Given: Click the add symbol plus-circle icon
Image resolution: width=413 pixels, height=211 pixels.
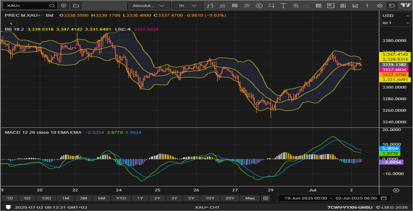Looking at the screenshot, I should [64, 5].
